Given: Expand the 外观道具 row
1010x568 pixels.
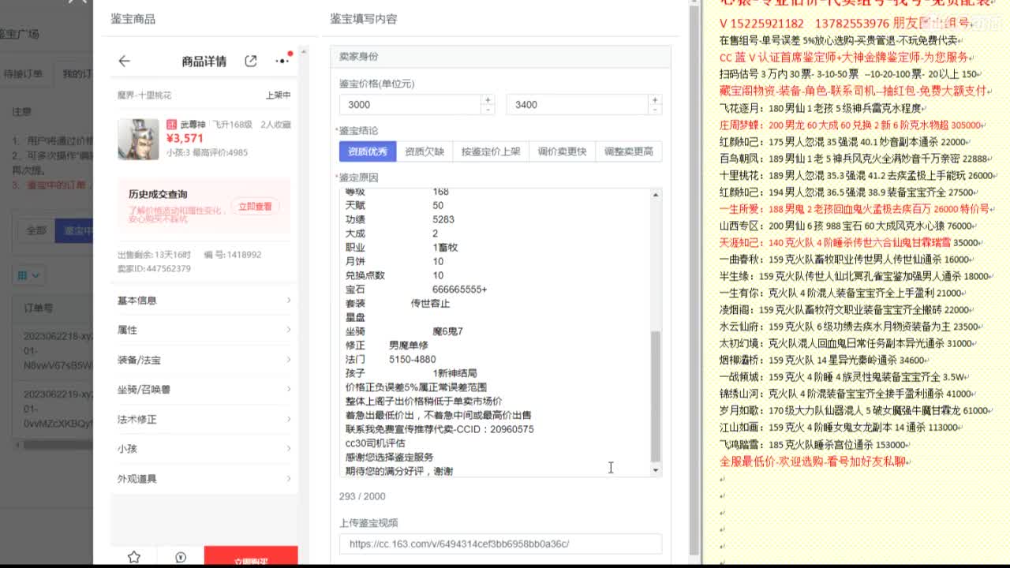Looking at the screenshot, I should coord(204,478).
